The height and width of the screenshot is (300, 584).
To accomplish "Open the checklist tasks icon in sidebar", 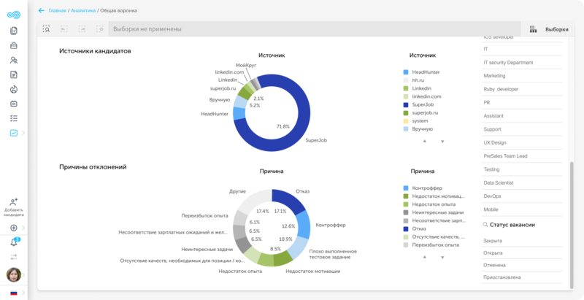I will (x=14, y=118).
